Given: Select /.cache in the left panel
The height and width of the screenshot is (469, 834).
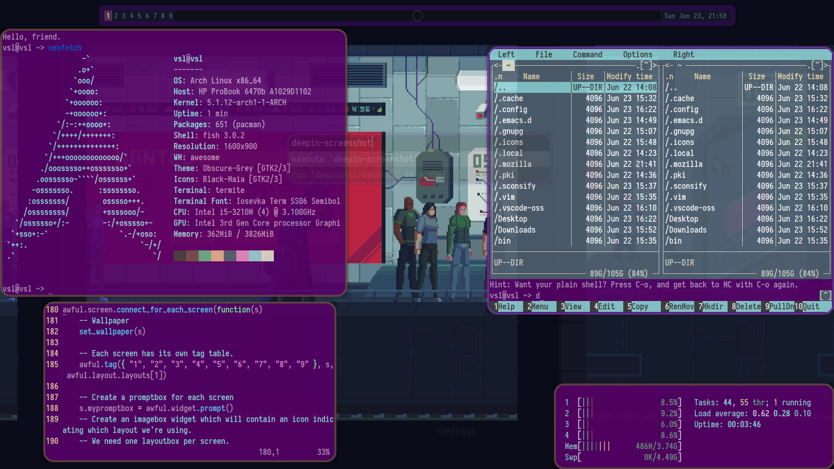Looking at the screenshot, I should 575,98.
